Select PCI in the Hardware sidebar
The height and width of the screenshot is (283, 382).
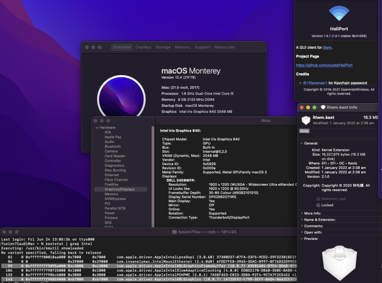107,203
